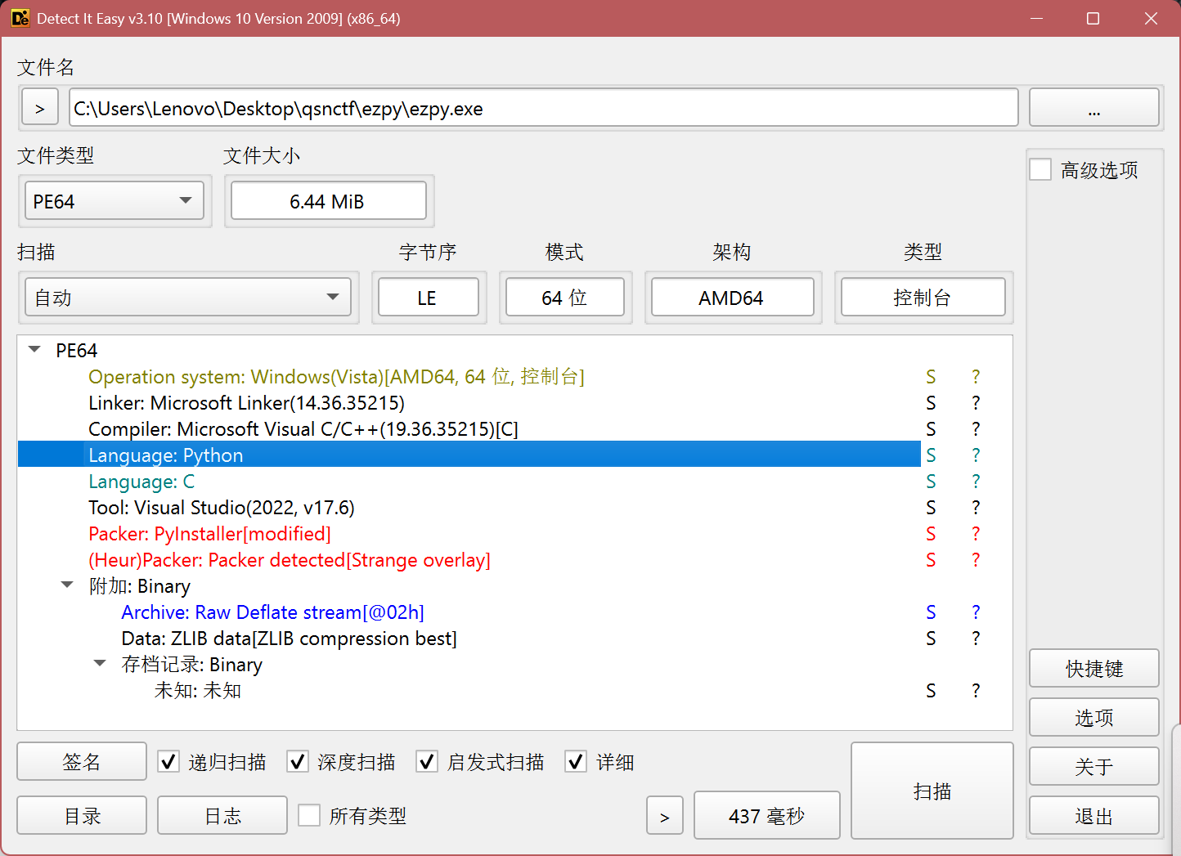Click the 关于 about button
Screen dimensions: 1181x856
(1094, 766)
